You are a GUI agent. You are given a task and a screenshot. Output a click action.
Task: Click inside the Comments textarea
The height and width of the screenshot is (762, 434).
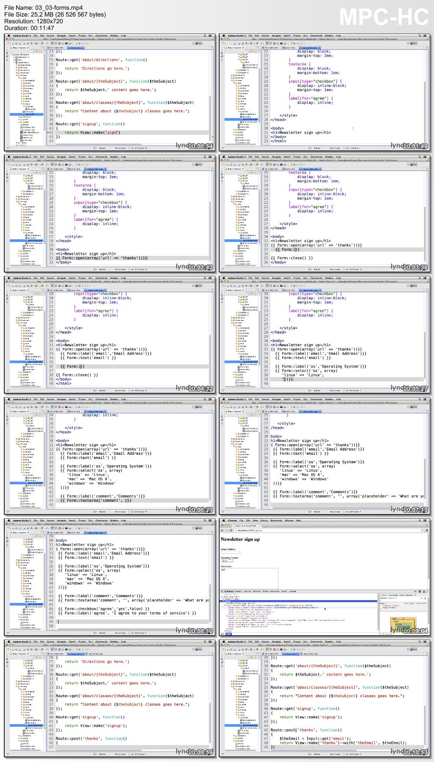(x=249, y=578)
